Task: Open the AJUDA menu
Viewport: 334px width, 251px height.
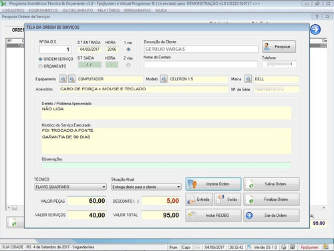Action: click(x=161, y=10)
